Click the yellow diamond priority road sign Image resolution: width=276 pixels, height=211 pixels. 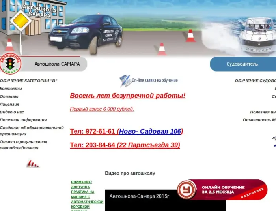(21, 22)
